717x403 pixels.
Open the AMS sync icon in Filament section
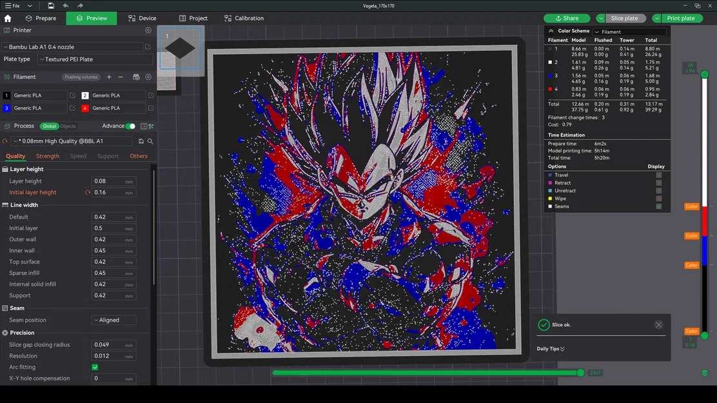click(x=135, y=77)
